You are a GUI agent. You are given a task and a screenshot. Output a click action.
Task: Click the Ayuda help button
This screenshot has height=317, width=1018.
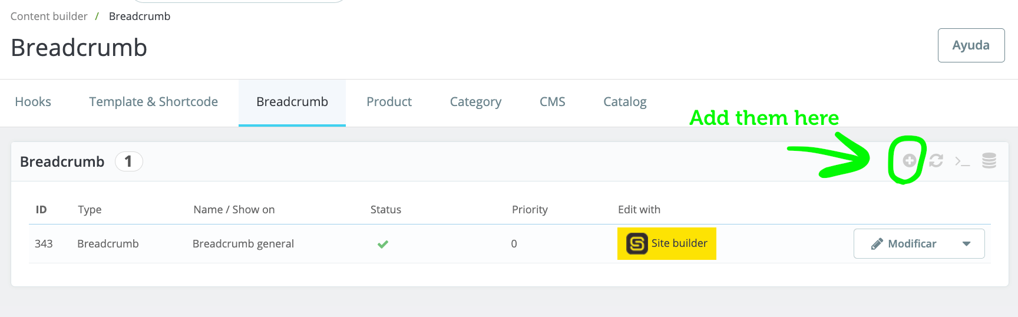[971, 45]
